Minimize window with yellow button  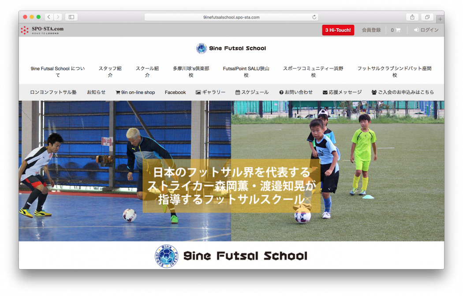32,17
